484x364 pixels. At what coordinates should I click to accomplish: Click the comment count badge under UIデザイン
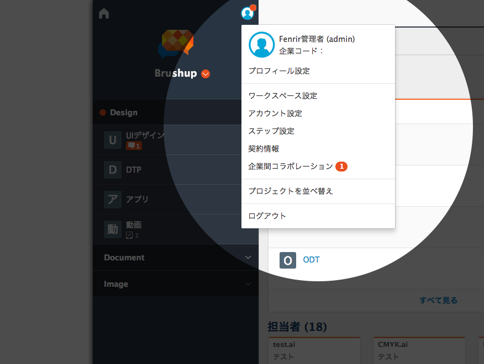(x=134, y=146)
